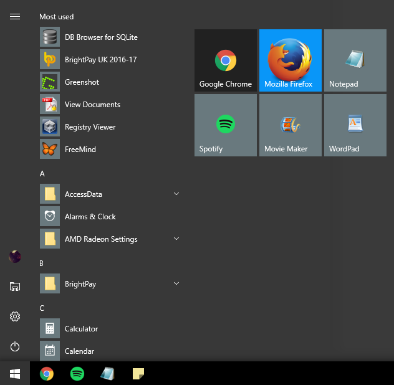Screen dimensions: 394x385
Task: Open the Mozilla Firefox tile
Action: [x=291, y=60]
